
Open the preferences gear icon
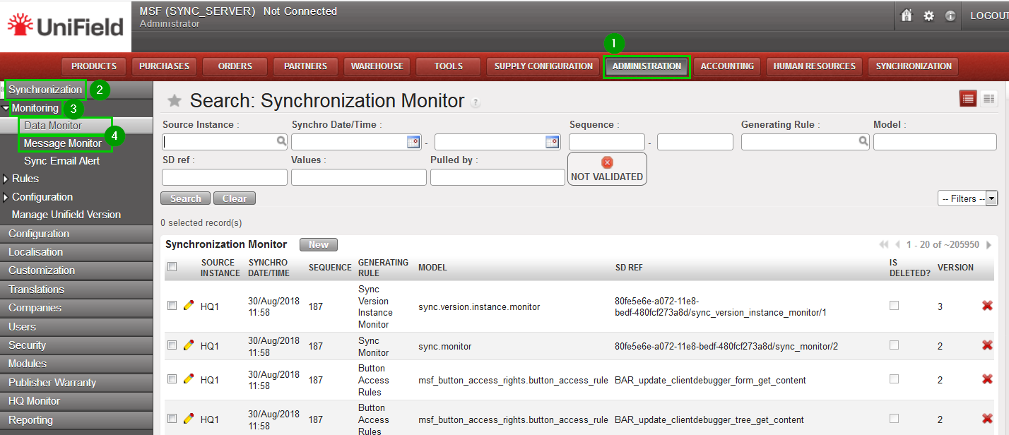(x=928, y=16)
